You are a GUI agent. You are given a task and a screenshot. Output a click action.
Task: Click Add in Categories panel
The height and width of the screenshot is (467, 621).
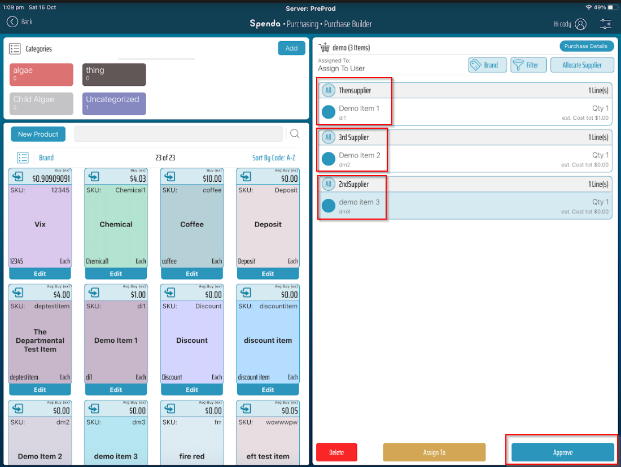tap(291, 48)
